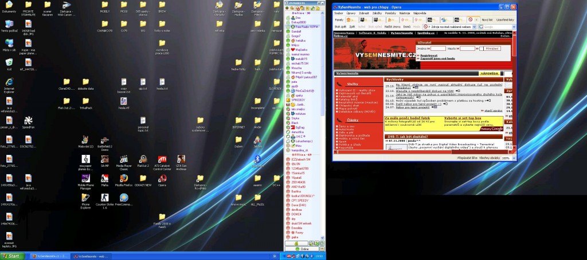The image size is (587, 260).
Task: Open the MOBILY desktop folder
Action: [104, 7]
